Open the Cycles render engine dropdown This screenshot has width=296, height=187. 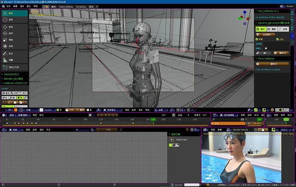pos(50,110)
